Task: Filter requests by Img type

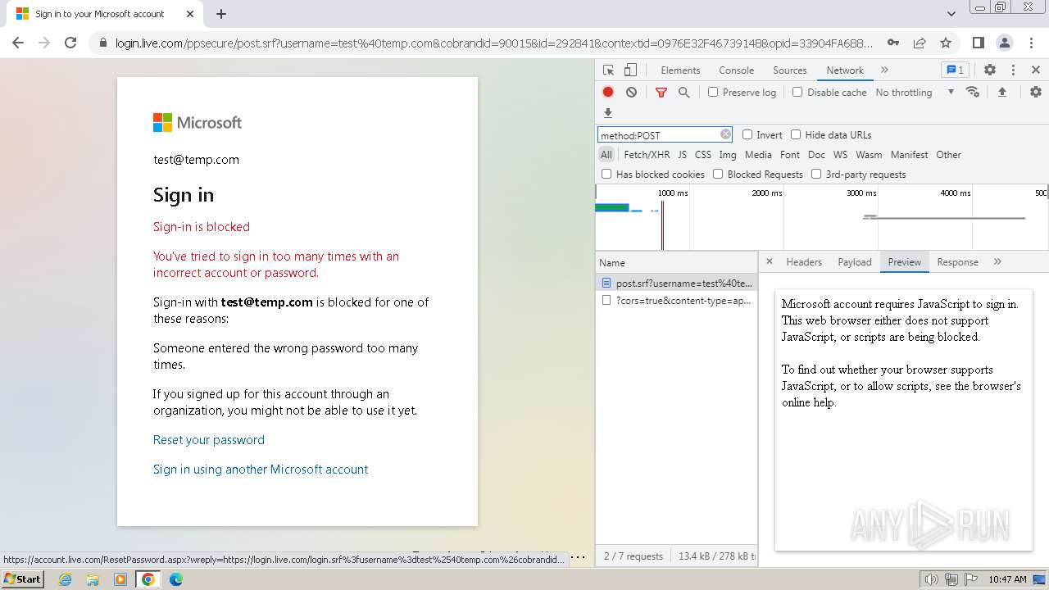Action: (728, 154)
